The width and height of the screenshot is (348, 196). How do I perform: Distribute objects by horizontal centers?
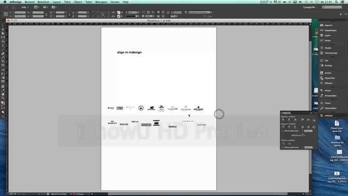pyautogui.click(x=308, y=127)
